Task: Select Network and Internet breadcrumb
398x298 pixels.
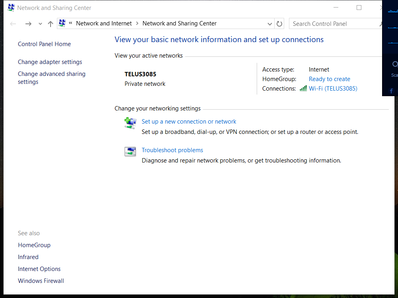Action: click(103, 23)
